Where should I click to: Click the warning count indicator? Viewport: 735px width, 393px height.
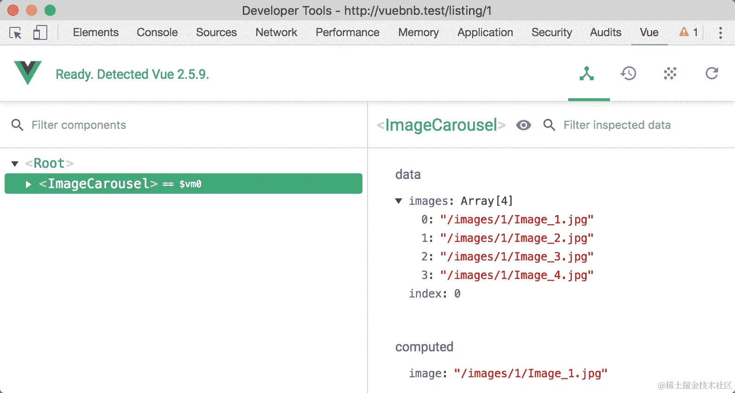click(689, 32)
